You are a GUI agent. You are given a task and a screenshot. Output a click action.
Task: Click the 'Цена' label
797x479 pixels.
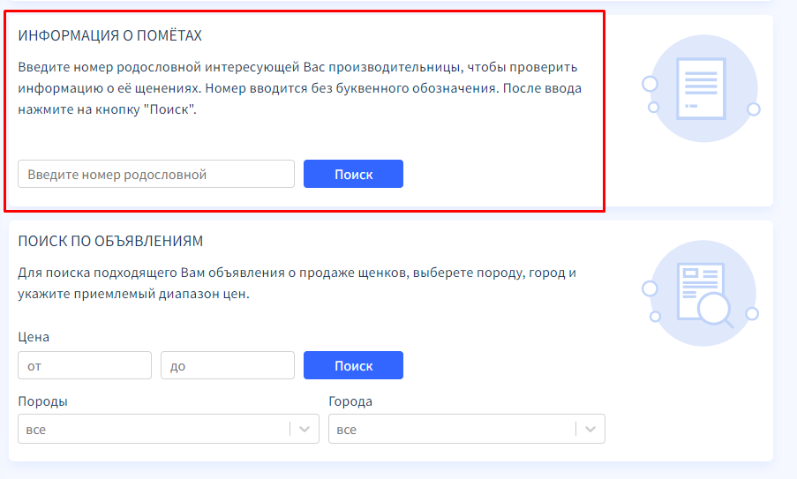(34, 337)
